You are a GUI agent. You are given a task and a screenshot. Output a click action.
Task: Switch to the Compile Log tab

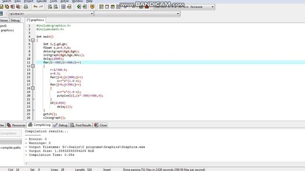coord(39,125)
